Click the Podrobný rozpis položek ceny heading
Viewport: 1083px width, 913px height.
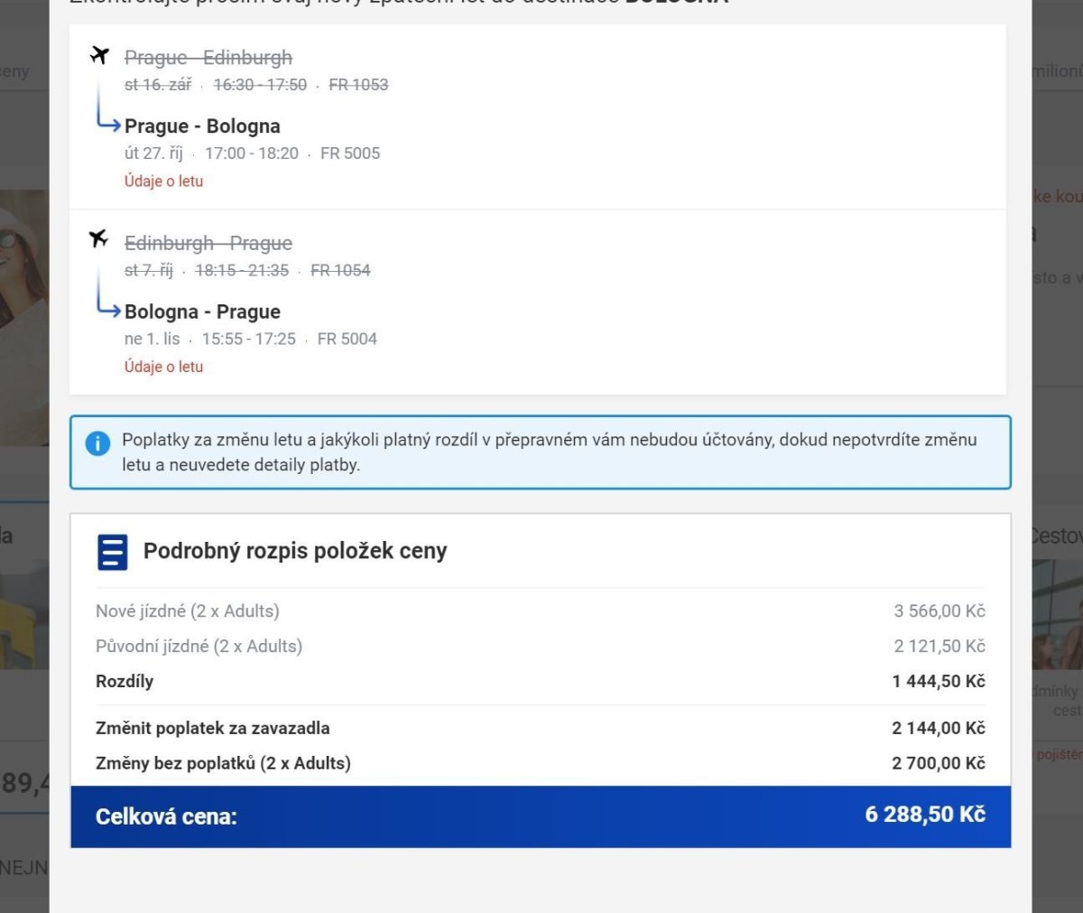[295, 551]
